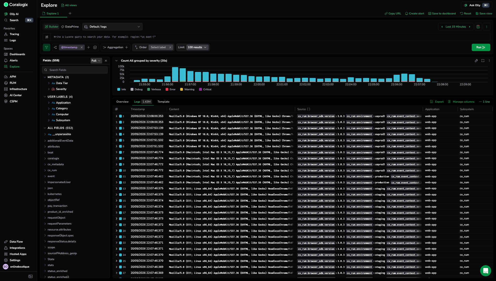Toggle Critical severity legend item
Image resolution: width=496 pixels, height=281 pixels.
[205, 89]
